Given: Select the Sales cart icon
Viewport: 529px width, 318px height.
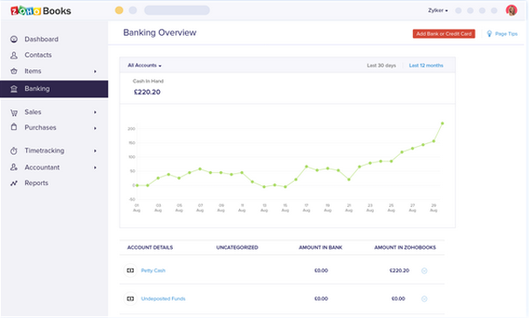Looking at the screenshot, I should coord(14,113).
